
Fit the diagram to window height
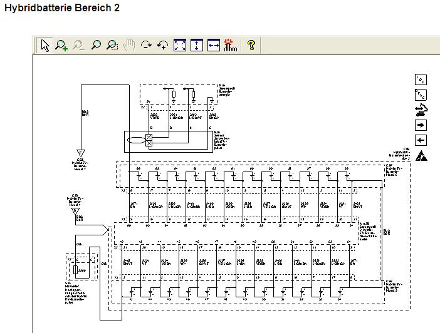(x=197, y=45)
